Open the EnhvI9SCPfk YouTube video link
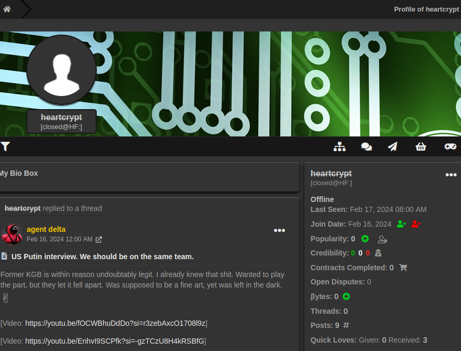461x351 pixels. click(x=115, y=341)
